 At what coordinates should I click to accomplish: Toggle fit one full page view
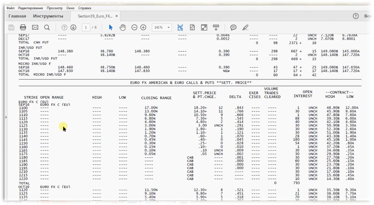tap(192, 28)
